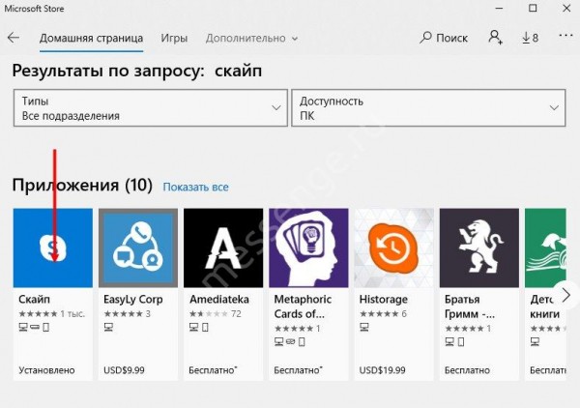Screen dimensions: 580x408
Task: Select Metaphoric Cards of... title
Action: (303, 306)
